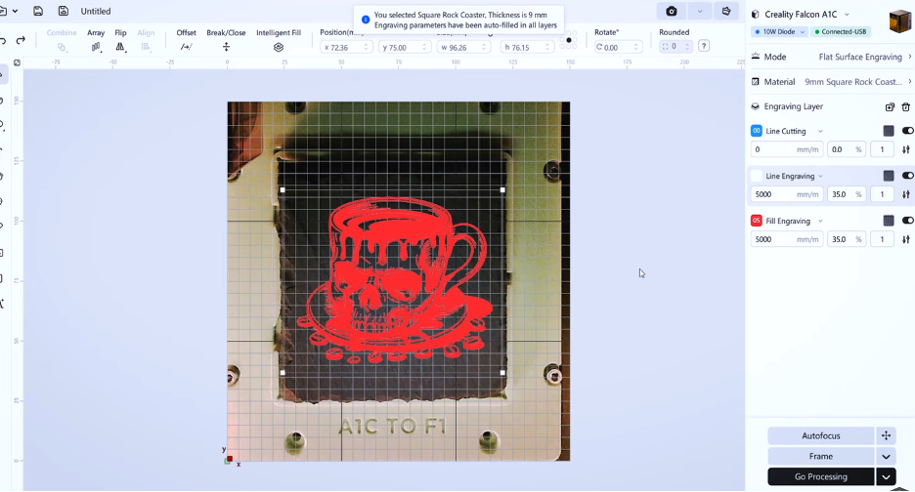Click the Line Cutting color swatch
This screenshot has width=915, height=492.
pyautogui.click(x=889, y=131)
